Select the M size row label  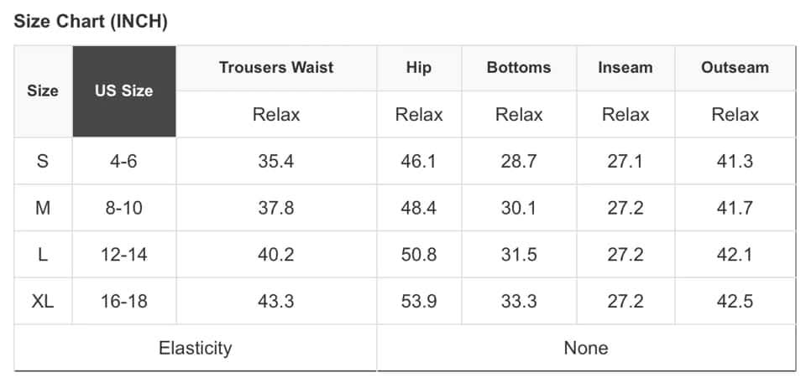point(43,208)
